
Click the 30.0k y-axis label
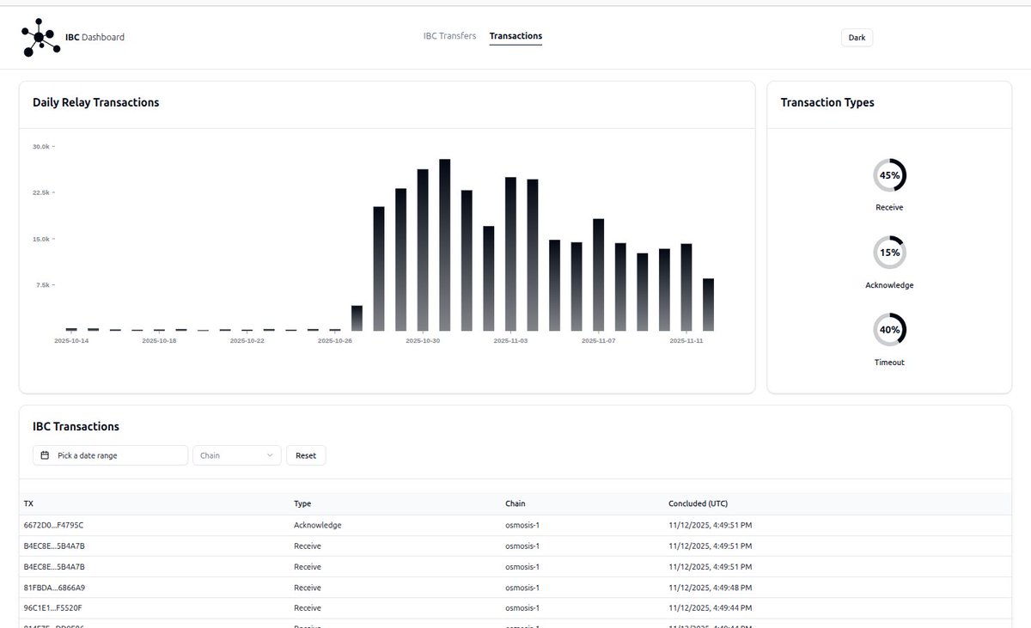(41, 147)
